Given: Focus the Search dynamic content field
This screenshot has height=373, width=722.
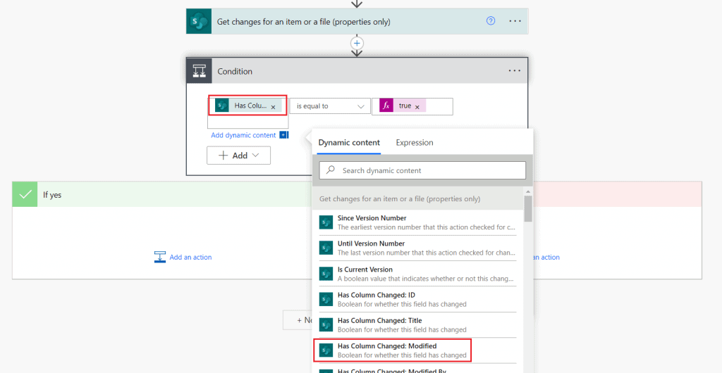Looking at the screenshot, I should [x=422, y=170].
